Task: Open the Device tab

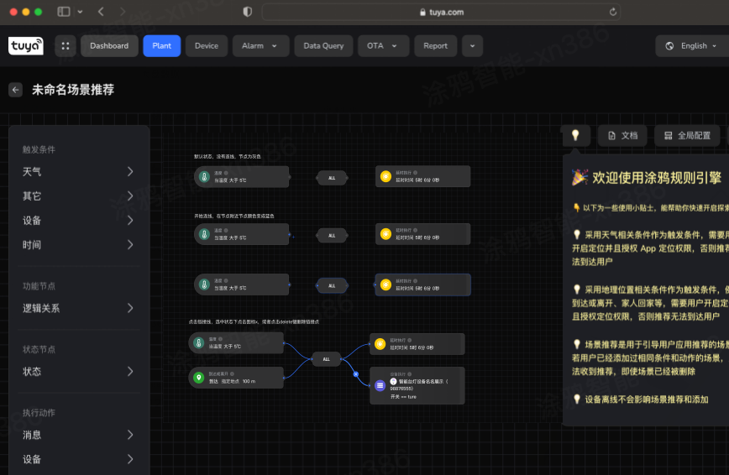Action: pyautogui.click(x=207, y=46)
